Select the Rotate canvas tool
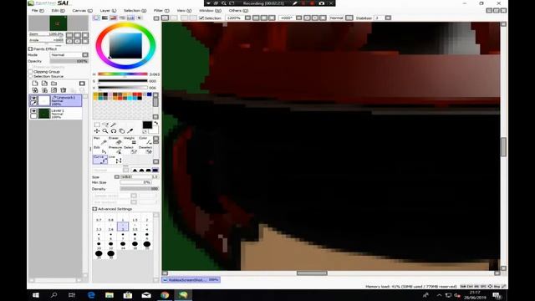Screen dimensions: 535x301 pyautogui.click(x=114, y=131)
